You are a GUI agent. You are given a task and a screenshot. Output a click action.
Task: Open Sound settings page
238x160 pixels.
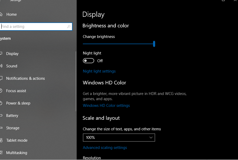pyautogui.click(x=12, y=66)
